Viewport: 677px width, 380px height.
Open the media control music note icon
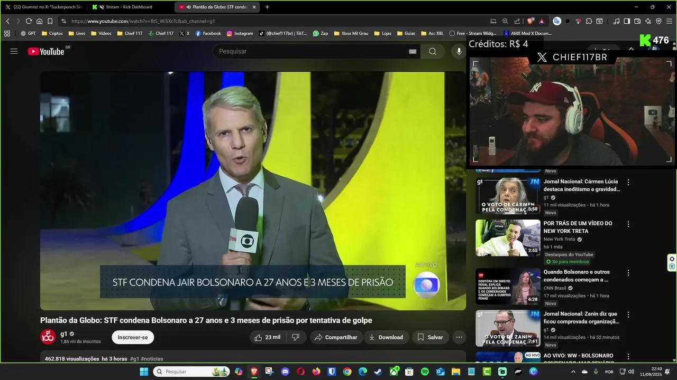(x=616, y=21)
